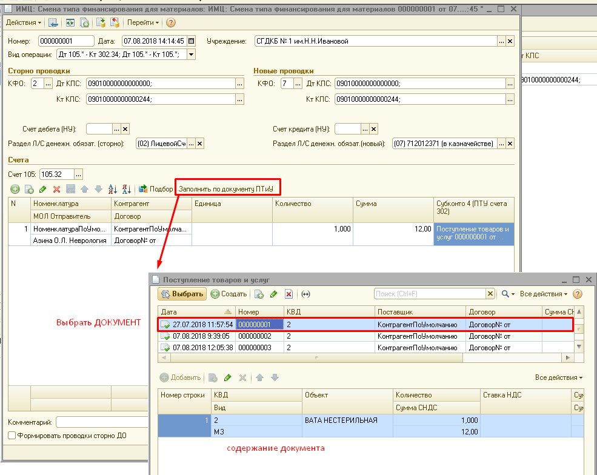The height and width of the screenshot is (475, 597).
Task: Click Заполнить по документу ПТиУ
Action: [229, 189]
